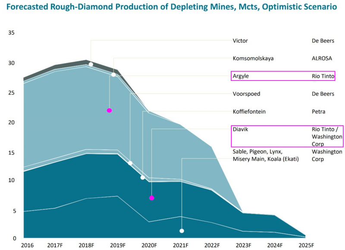Click De Beers in the Voorspoed row
345x250 pixels.
[323, 94]
